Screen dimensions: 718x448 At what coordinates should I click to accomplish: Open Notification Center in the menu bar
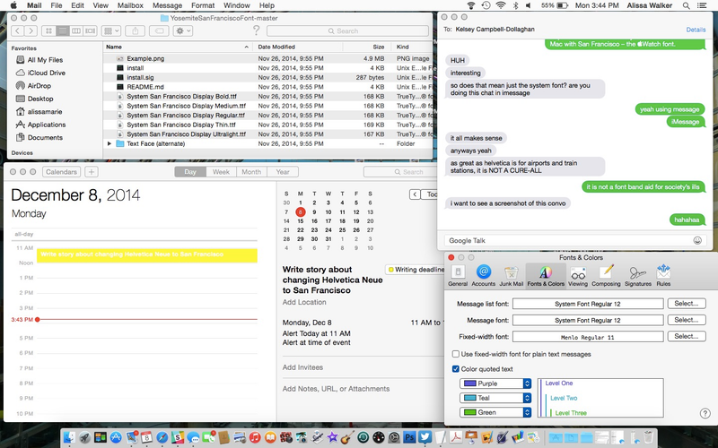tap(702, 5)
